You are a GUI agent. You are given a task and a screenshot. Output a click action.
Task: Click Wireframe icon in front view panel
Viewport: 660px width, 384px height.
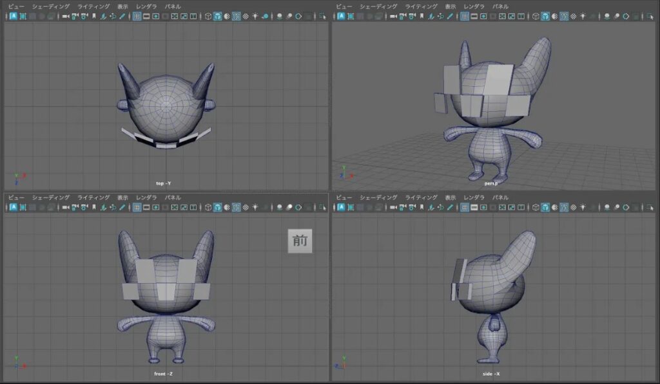(x=208, y=207)
